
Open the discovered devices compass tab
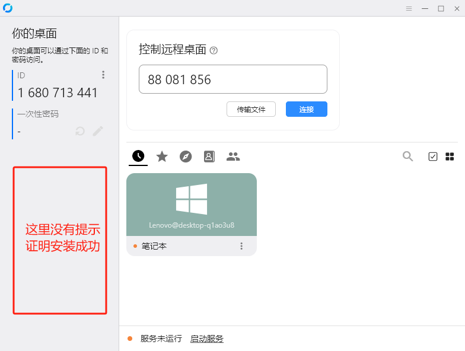click(x=186, y=157)
